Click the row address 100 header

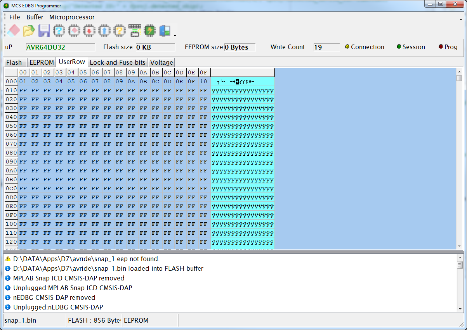click(x=11, y=224)
